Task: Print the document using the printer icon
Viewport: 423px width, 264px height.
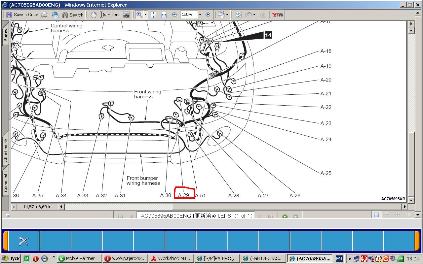Action: click(x=45, y=15)
